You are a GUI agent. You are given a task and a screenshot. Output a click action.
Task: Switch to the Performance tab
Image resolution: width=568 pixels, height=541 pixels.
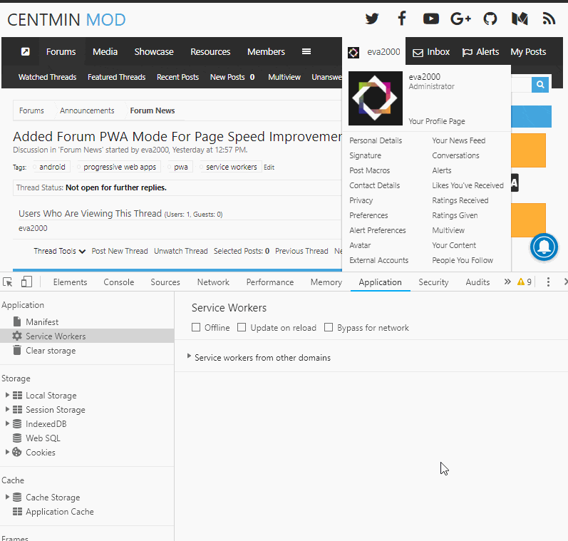(x=270, y=282)
